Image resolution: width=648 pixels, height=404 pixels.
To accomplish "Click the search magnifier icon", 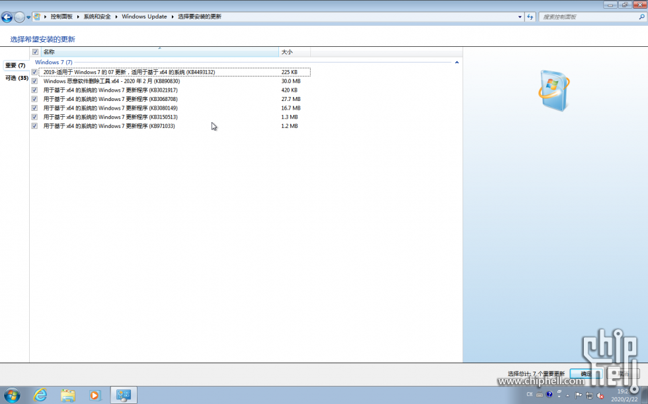I will pos(641,17).
